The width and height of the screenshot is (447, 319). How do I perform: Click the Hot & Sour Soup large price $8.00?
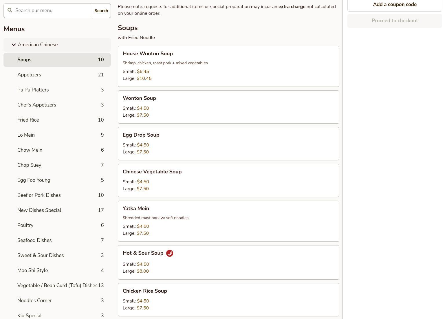[x=143, y=271]
